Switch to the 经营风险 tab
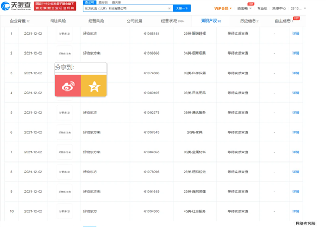 (x=96, y=21)
